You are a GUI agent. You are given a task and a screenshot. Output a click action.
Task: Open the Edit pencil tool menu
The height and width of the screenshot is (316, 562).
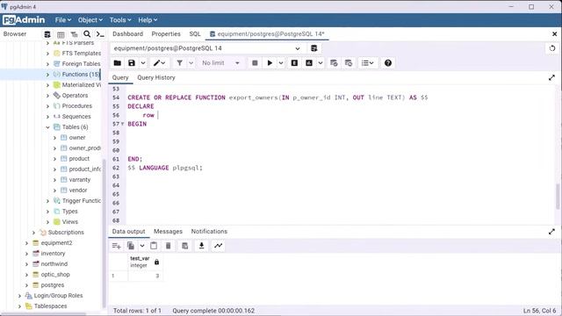(x=159, y=63)
